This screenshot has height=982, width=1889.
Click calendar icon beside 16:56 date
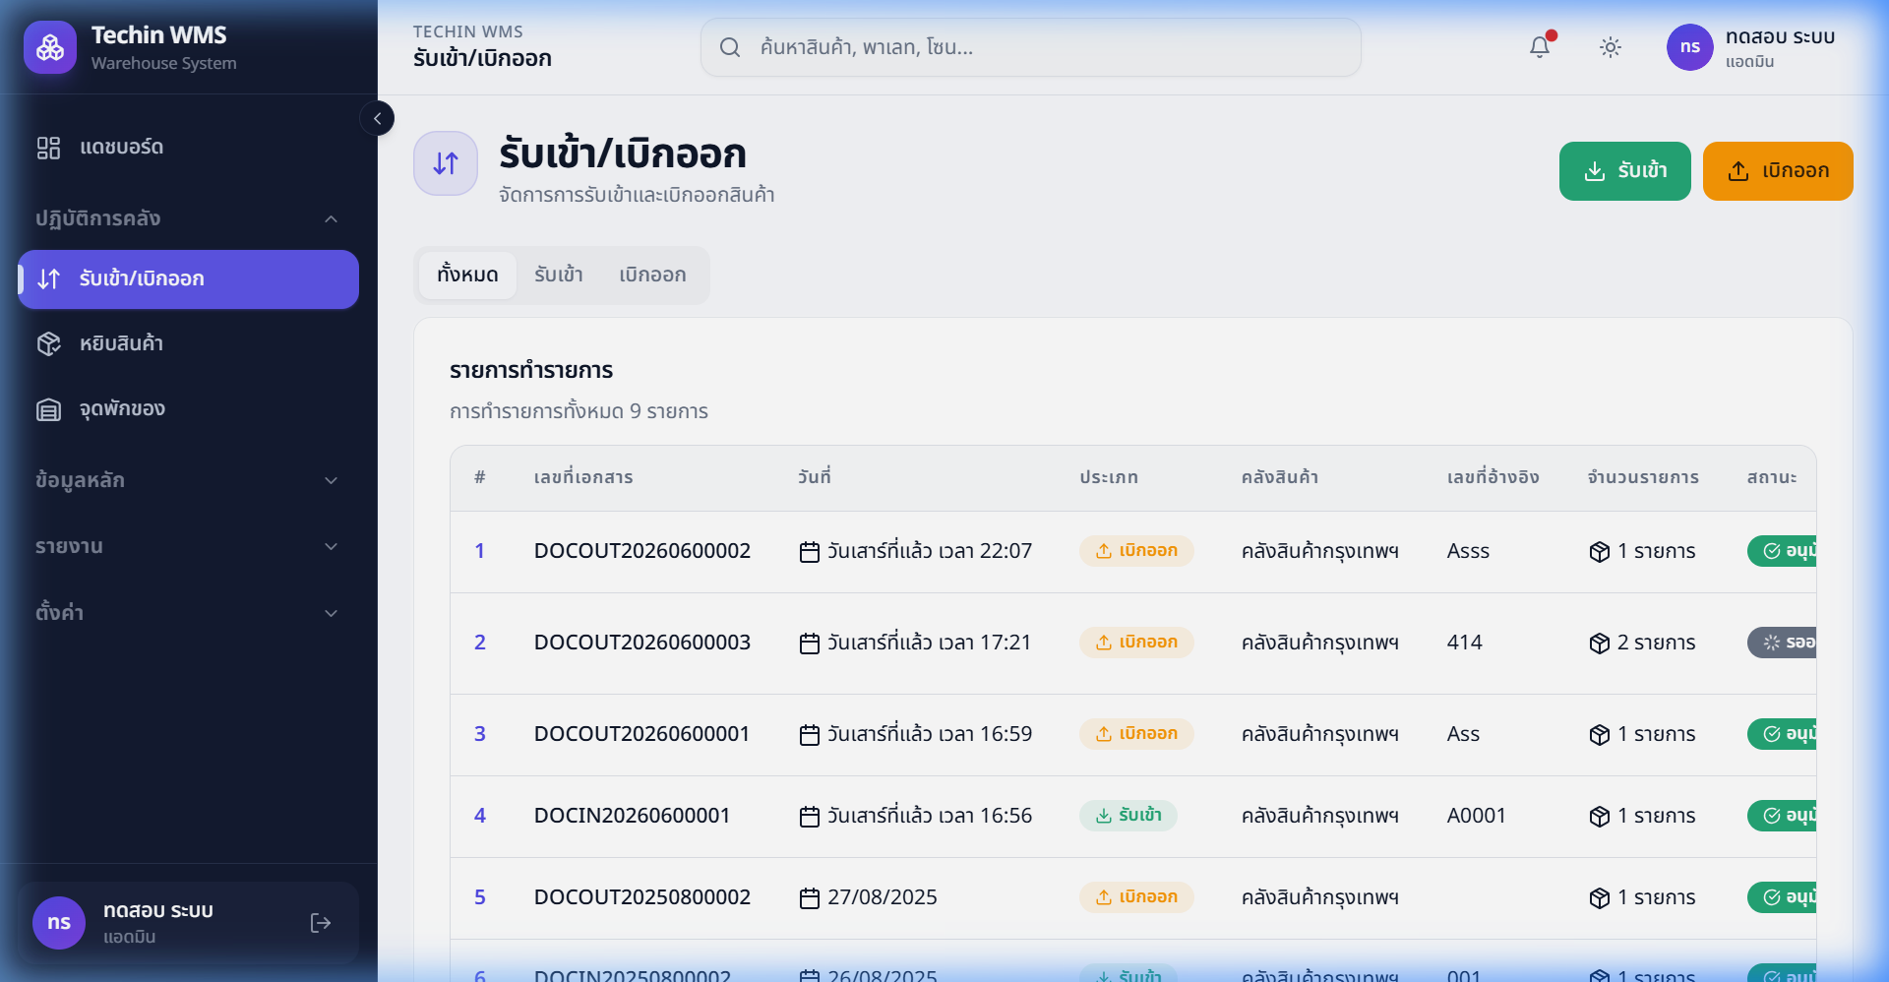(x=810, y=817)
